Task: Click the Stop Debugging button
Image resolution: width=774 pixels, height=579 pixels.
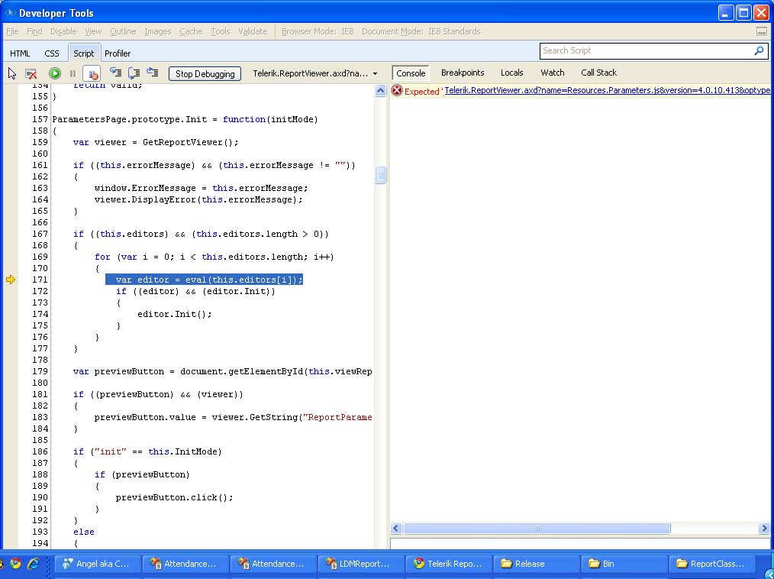Action: [x=205, y=73]
